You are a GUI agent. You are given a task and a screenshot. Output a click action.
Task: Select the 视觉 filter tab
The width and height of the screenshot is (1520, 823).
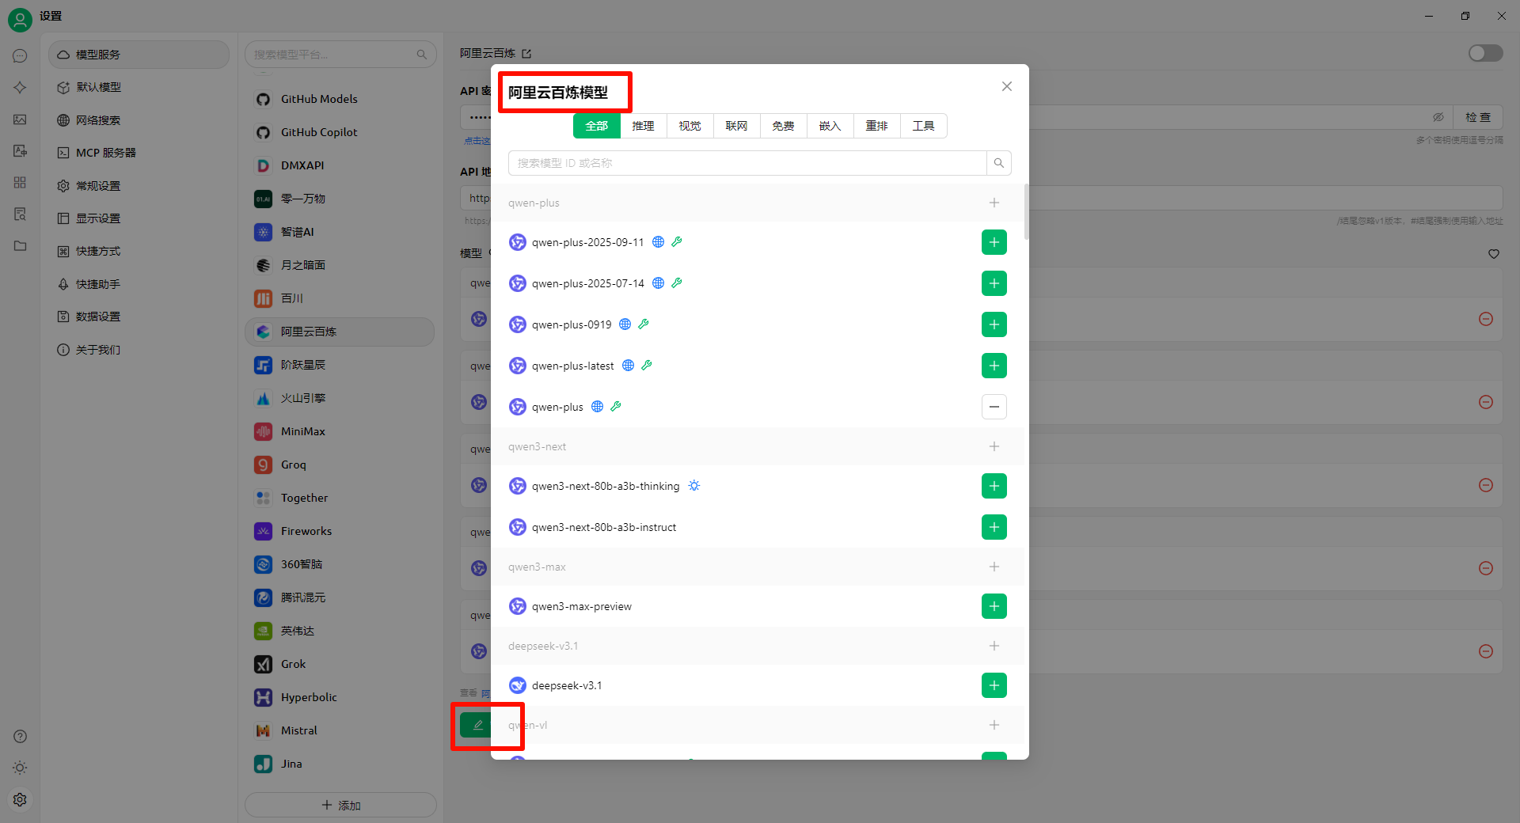[690, 126]
